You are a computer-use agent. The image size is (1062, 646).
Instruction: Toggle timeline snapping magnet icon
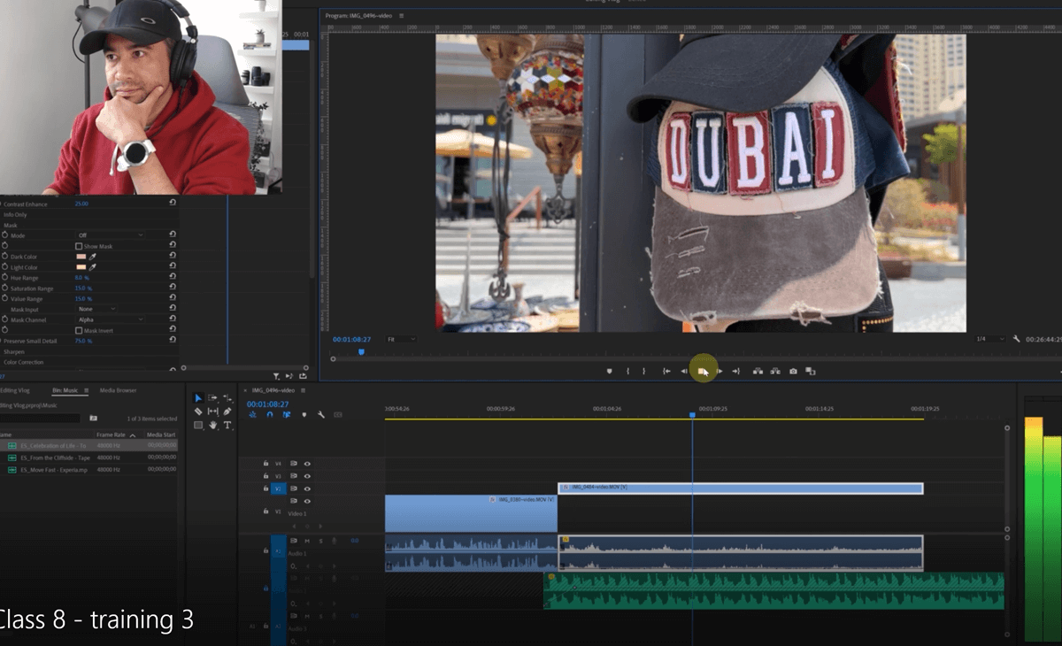pyautogui.click(x=269, y=414)
